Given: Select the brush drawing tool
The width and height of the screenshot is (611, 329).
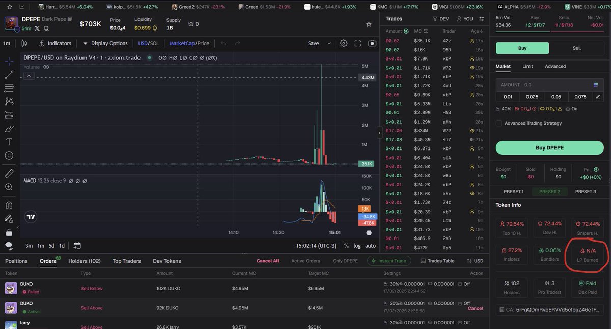Looking at the screenshot, I should [9, 129].
